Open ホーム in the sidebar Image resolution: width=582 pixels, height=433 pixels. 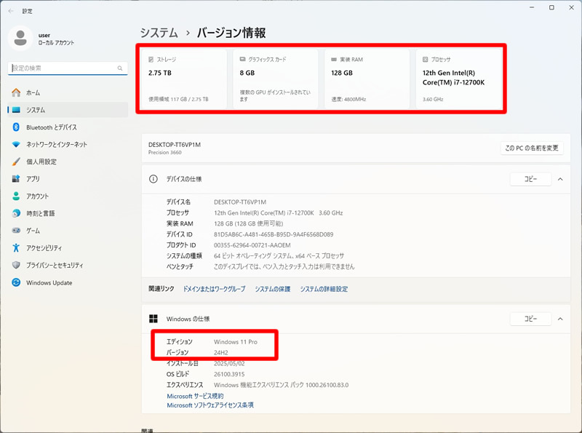click(x=68, y=92)
